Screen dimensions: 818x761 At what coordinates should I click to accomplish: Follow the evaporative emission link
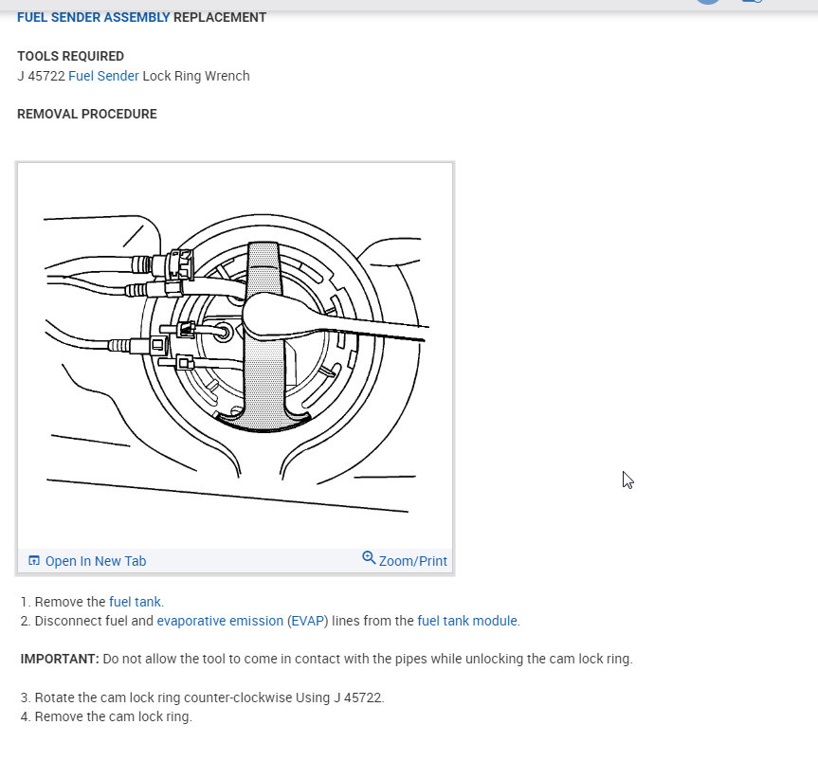(x=220, y=621)
